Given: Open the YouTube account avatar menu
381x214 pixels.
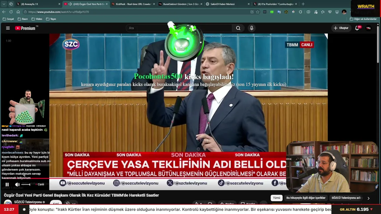Looking at the screenshot, I should pyautogui.click(x=368, y=28).
